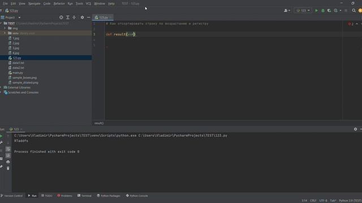Click the result() breadcrumb below the editor
362x203 pixels.
click(x=99, y=123)
